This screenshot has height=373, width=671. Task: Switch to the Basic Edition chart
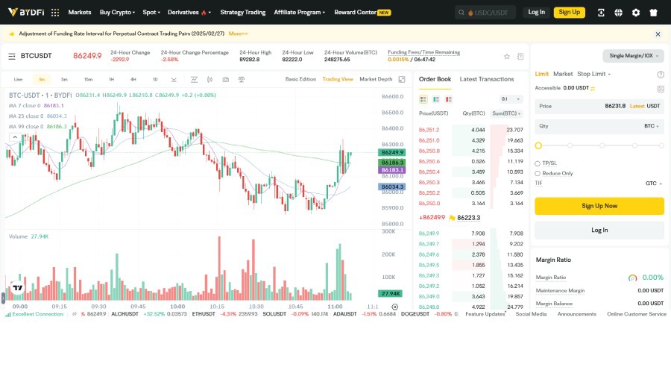point(300,79)
